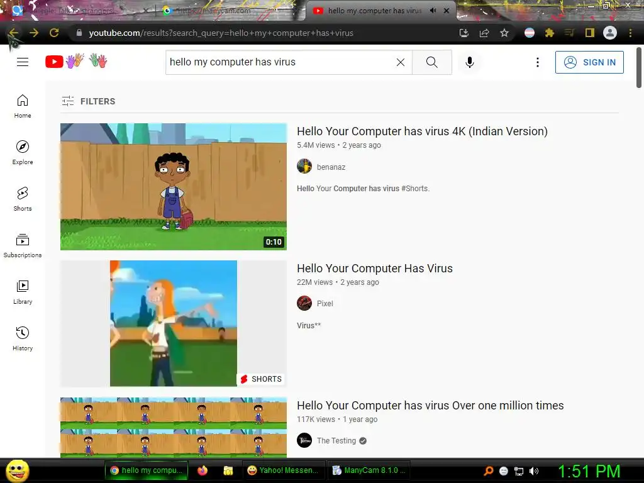The height and width of the screenshot is (483, 644).
Task: Click '5.4M views' text of first result
Action: click(316, 145)
